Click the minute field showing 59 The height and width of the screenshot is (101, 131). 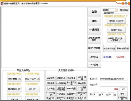click(103, 94)
